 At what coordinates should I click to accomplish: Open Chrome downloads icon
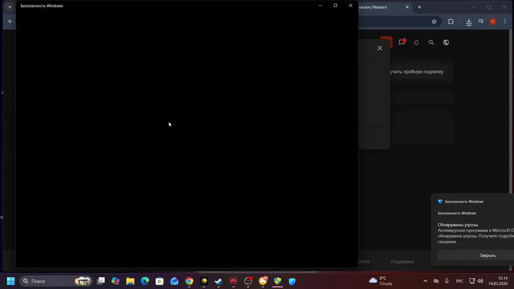(469, 22)
